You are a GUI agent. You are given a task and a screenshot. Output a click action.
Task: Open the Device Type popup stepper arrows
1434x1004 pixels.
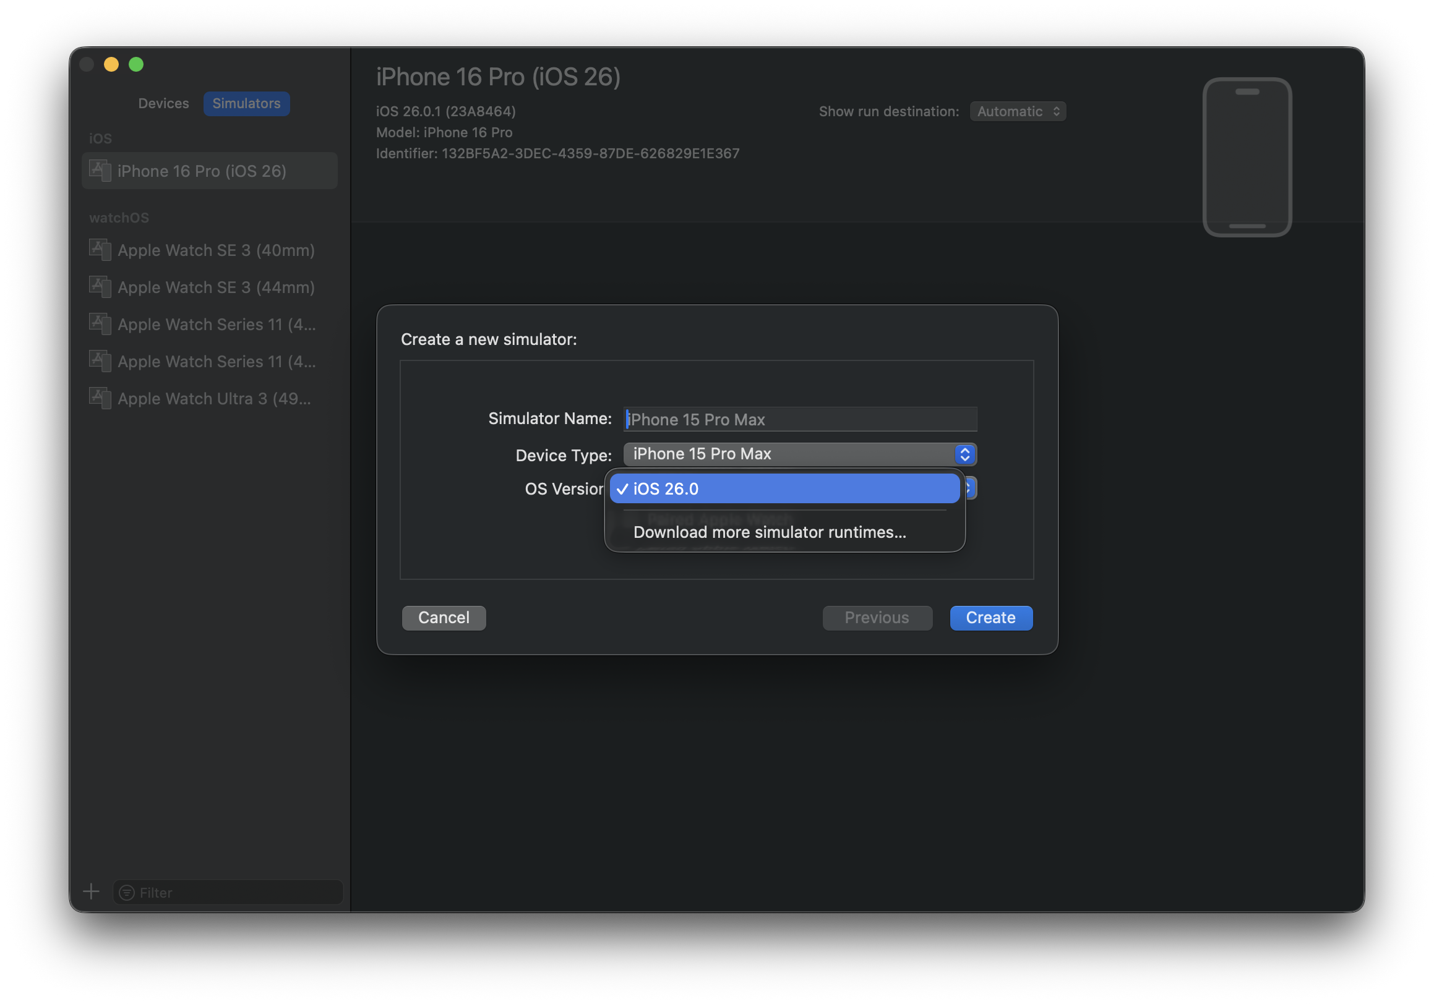(964, 454)
